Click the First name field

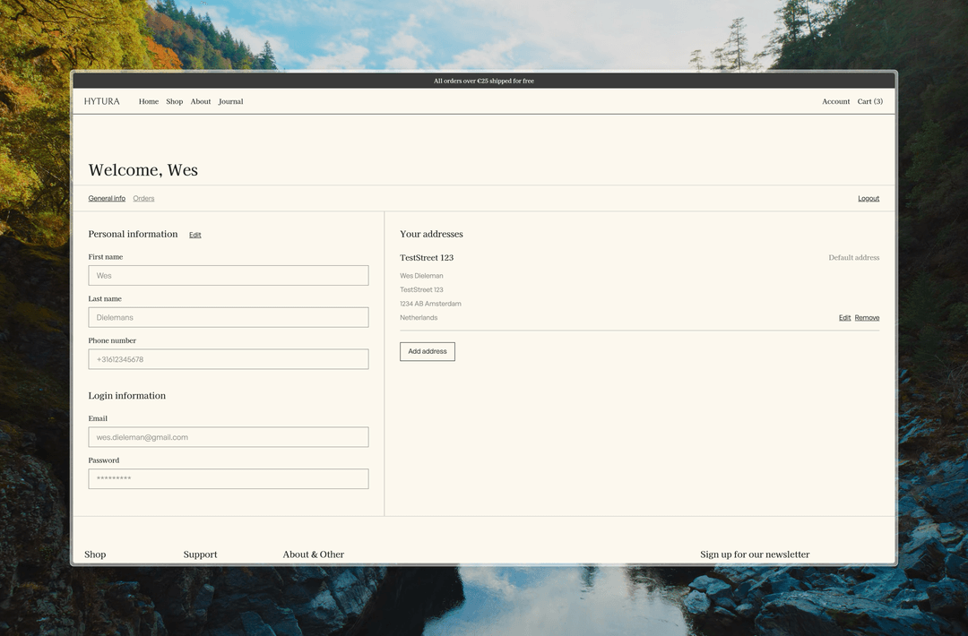pyautogui.click(x=229, y=276)
